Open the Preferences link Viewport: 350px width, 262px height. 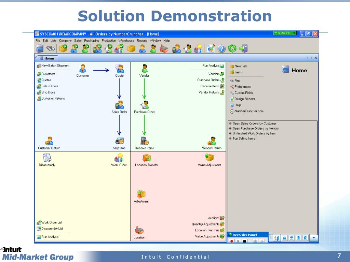[x=240, y=87]
